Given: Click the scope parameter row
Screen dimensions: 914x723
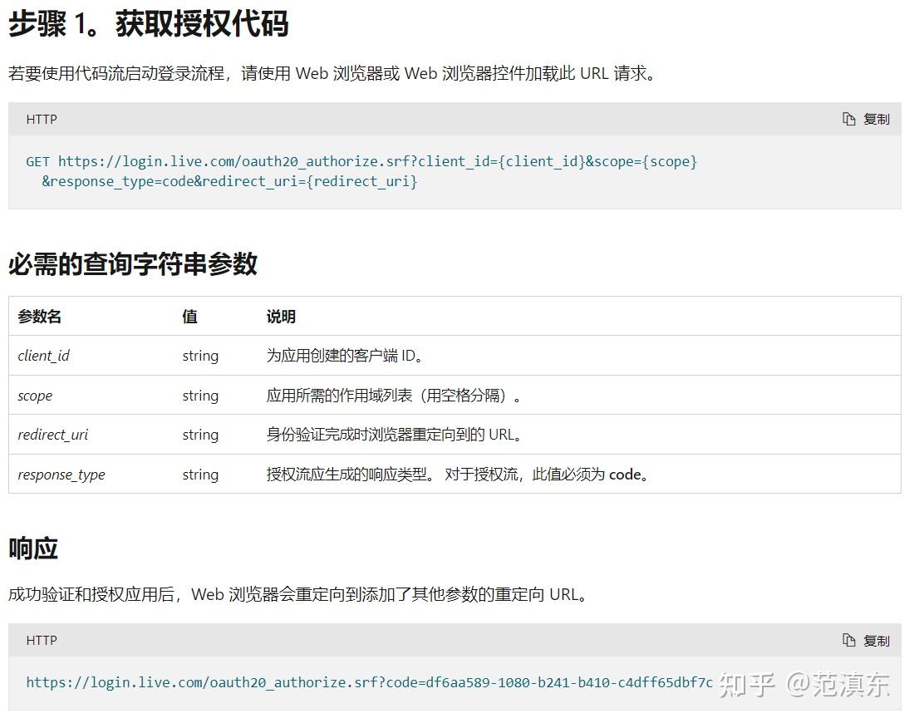Looking at the screenshot, I should click(x=35, y=395).
